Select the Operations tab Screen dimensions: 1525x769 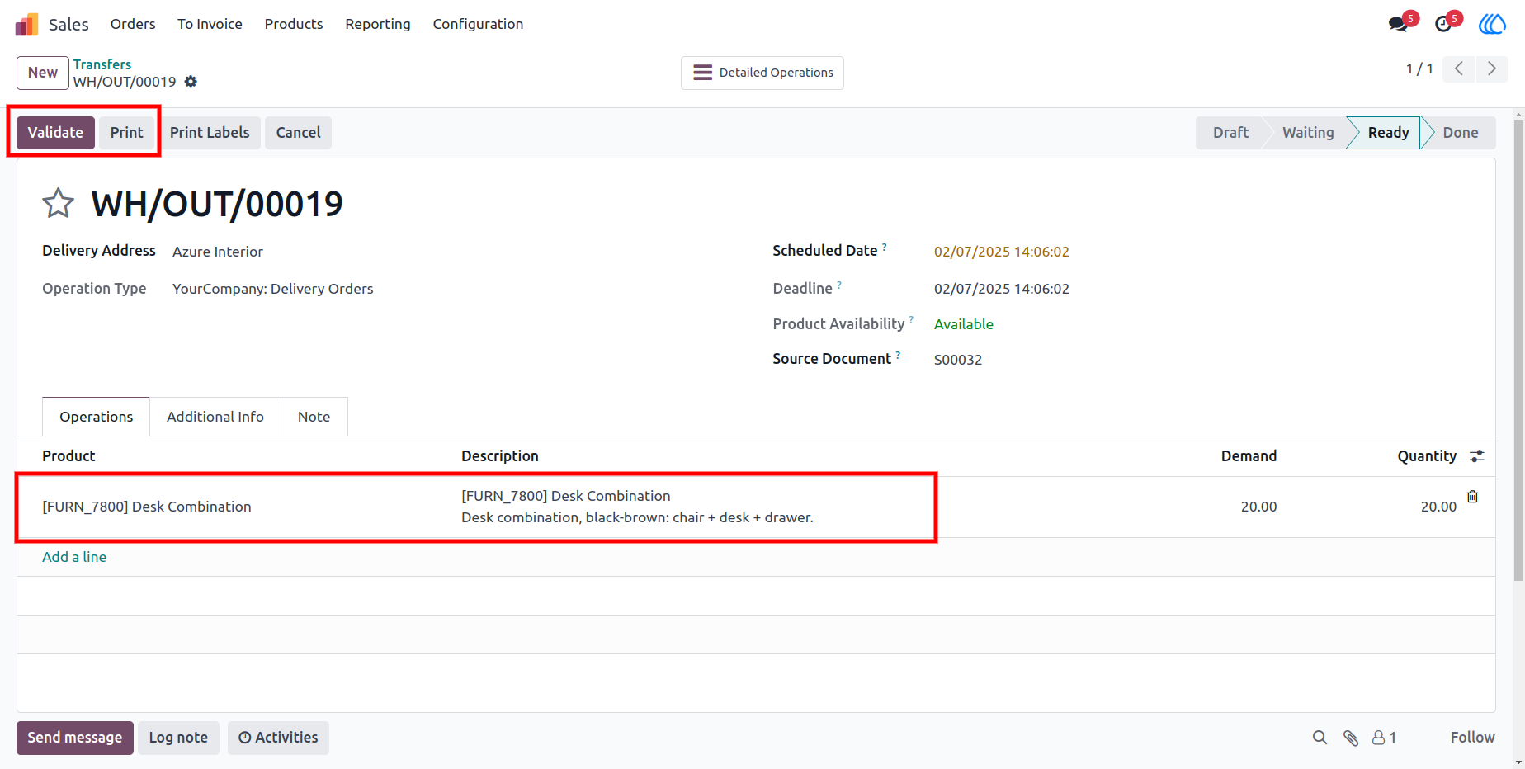96,417
